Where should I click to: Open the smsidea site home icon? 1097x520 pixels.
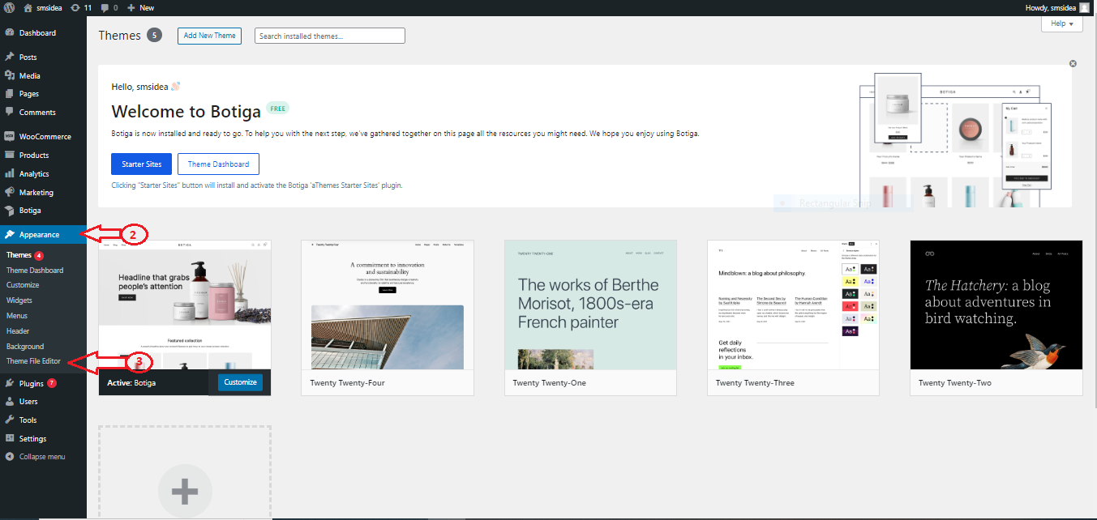(28, 7)
